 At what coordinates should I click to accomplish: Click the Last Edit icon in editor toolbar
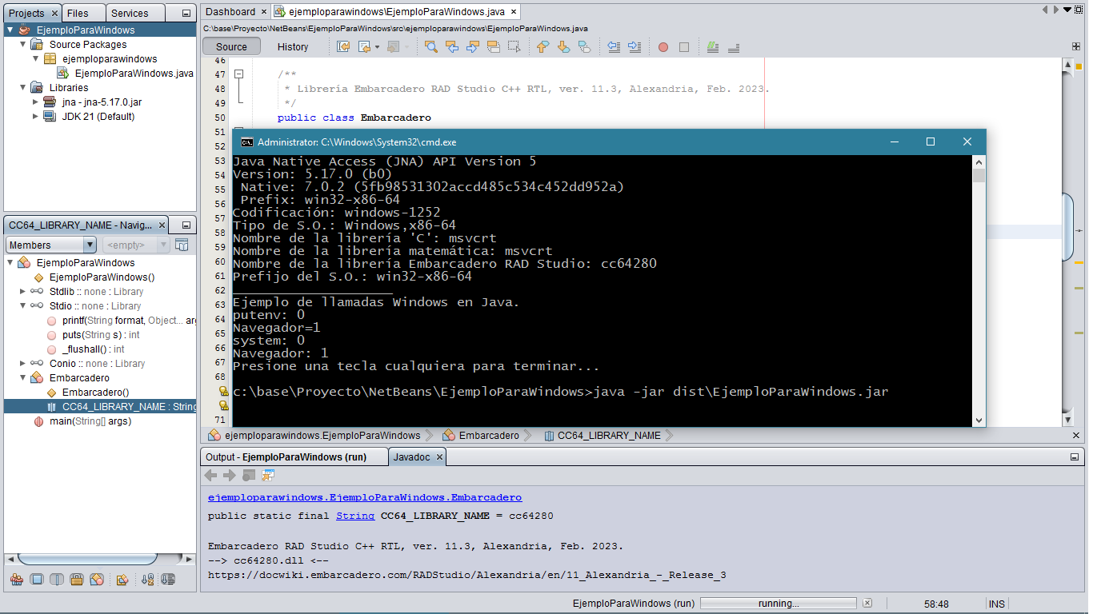click(x=343, y=47)
